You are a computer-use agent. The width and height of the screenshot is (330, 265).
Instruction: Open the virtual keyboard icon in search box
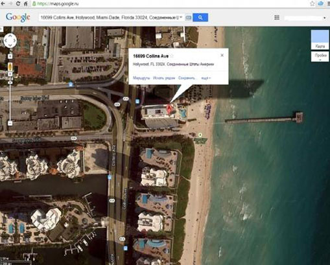tap(188, 17)
